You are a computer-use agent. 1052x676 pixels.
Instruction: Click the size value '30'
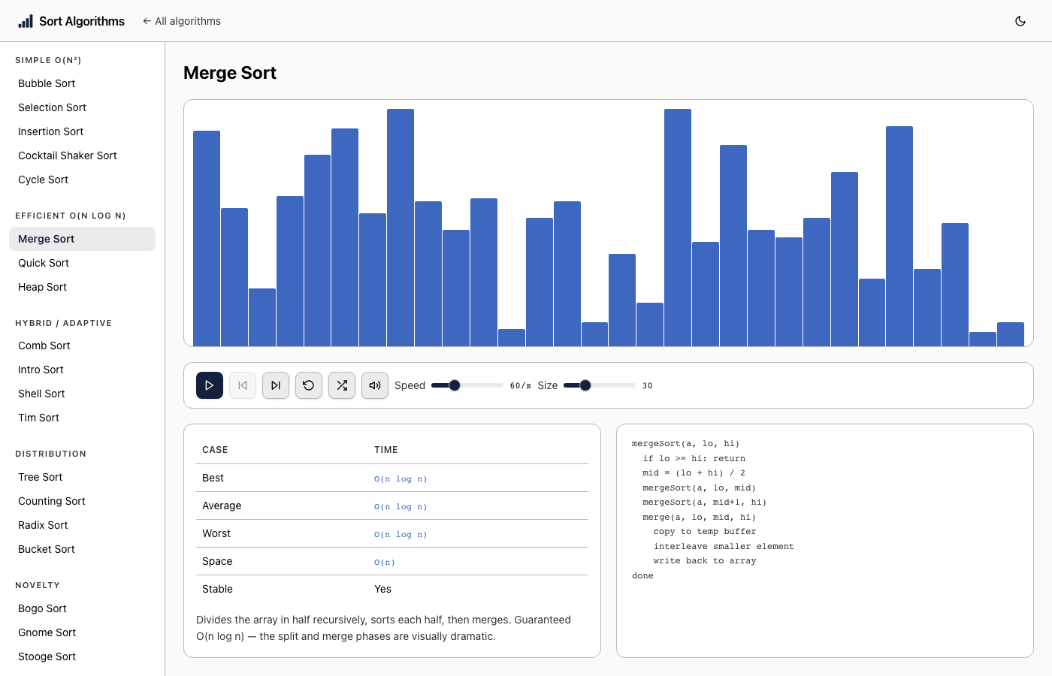click(x=648, y=386)
